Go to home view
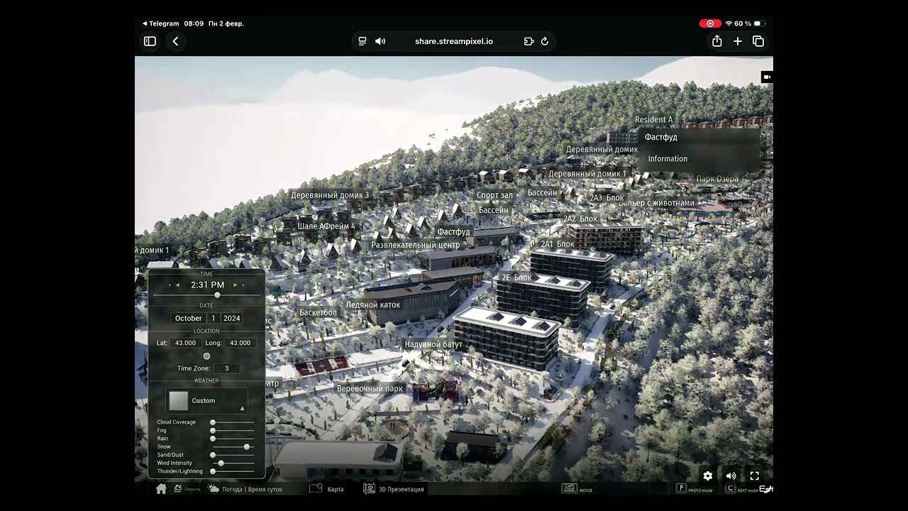This screenshot has width=908, height=511. click(x=161, y=489)
